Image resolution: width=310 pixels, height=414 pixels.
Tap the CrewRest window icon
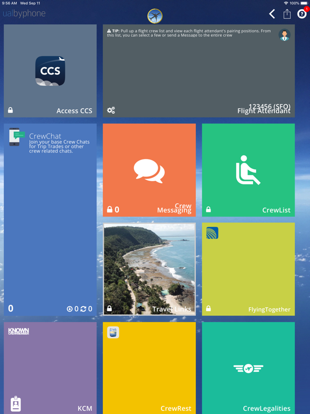(113, 332)
